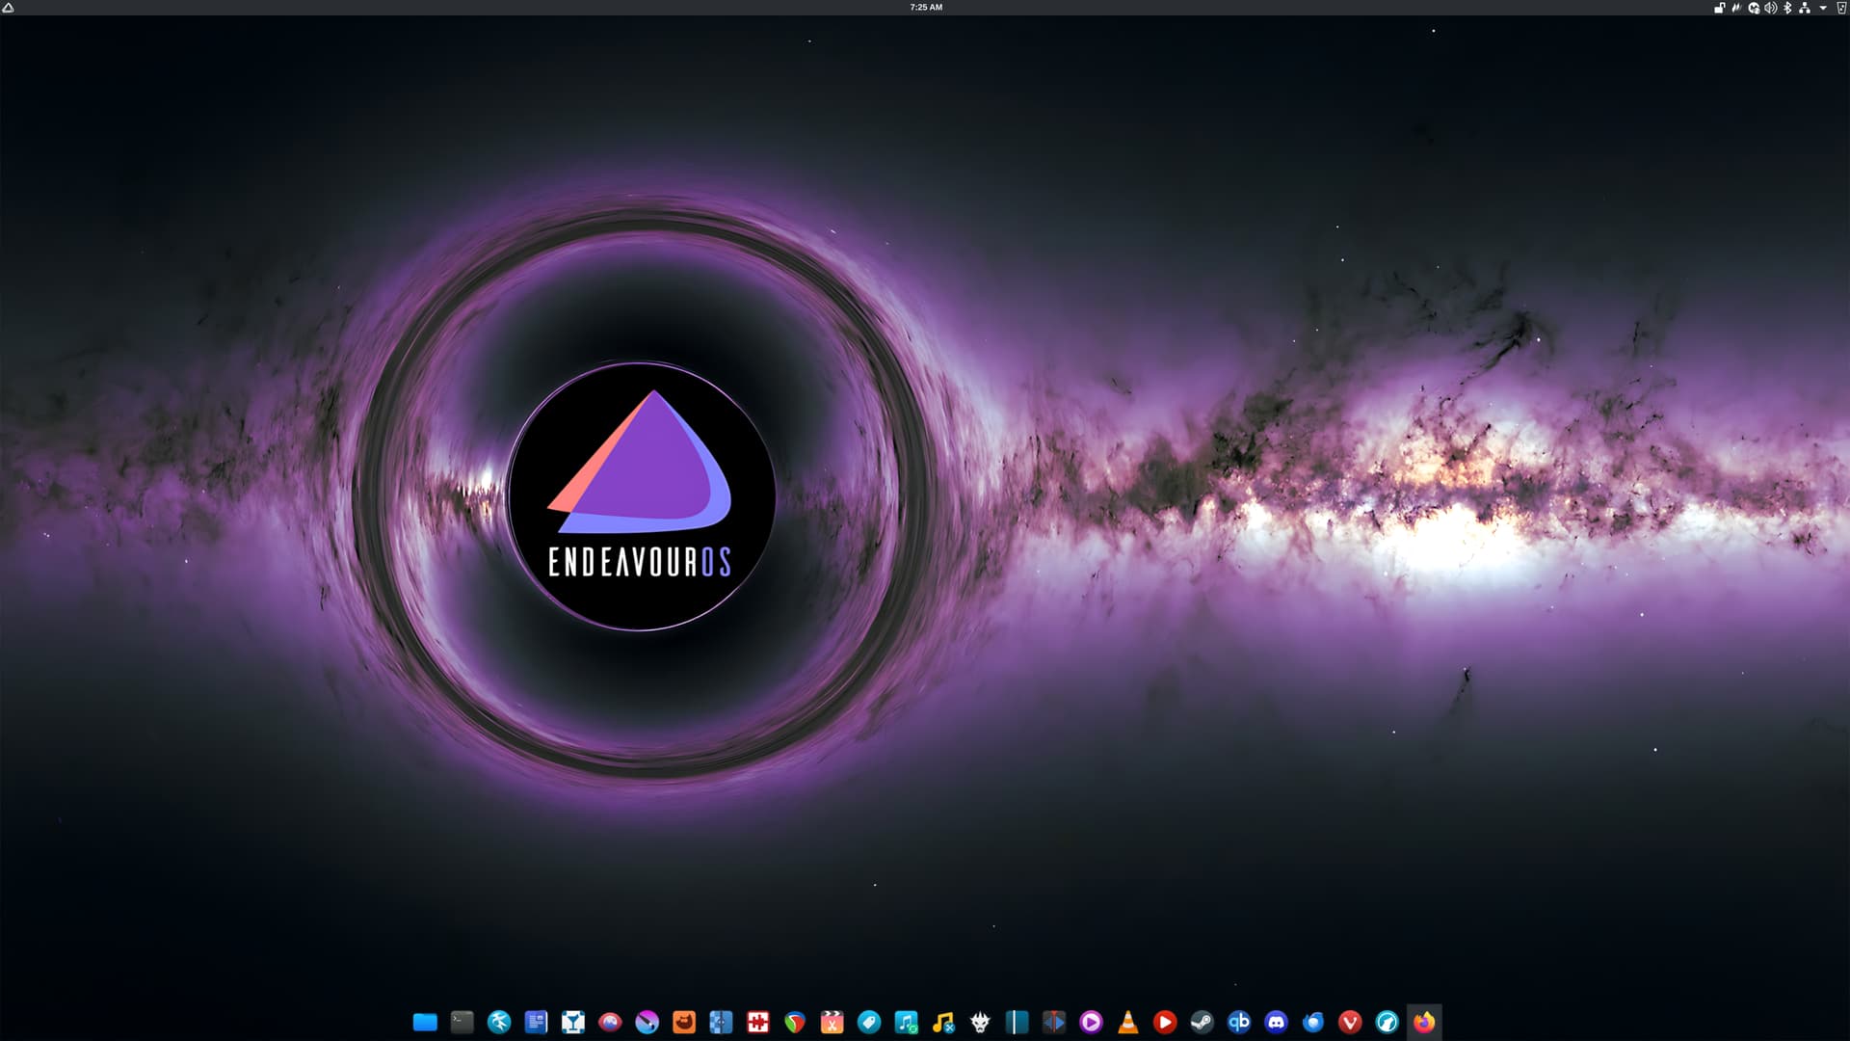Image resolution: width=1850 pixels, height=1041 pixels.
Task: Open the green red blue shield app in dock
Action: 795,1022
